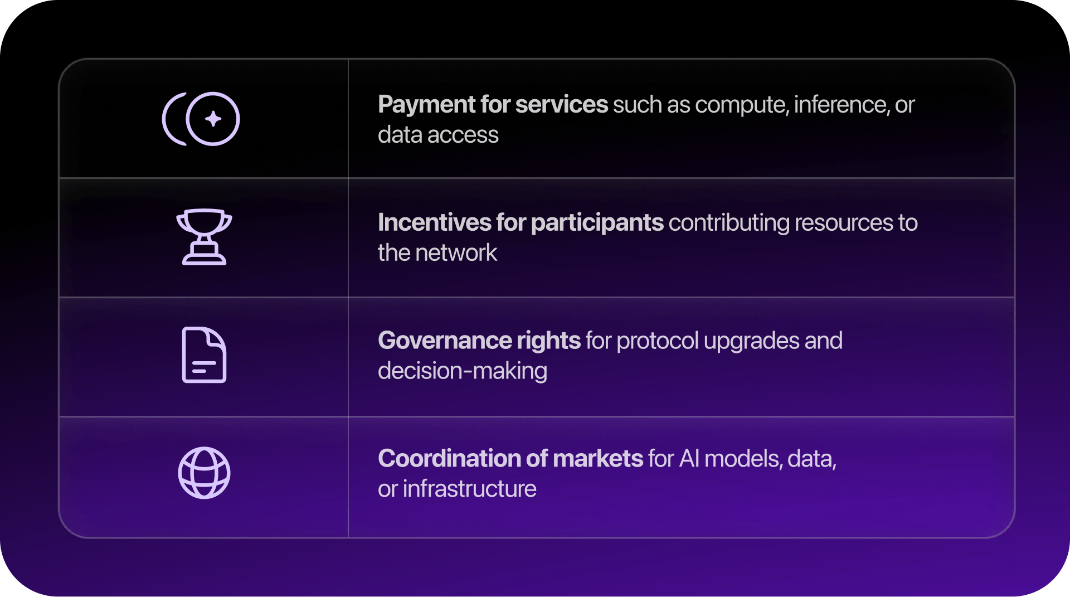Click the 'data access' text line
Screen dimensions: 1070x597
[x=438, y=135]
